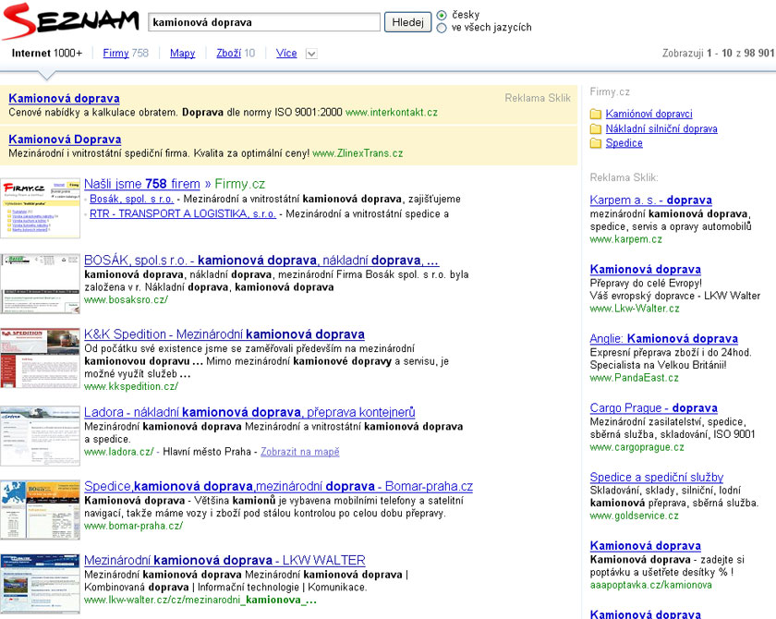776x619 pixels.
Task: Click the LKW Walter website thumbnail
Action: point(40,584)
